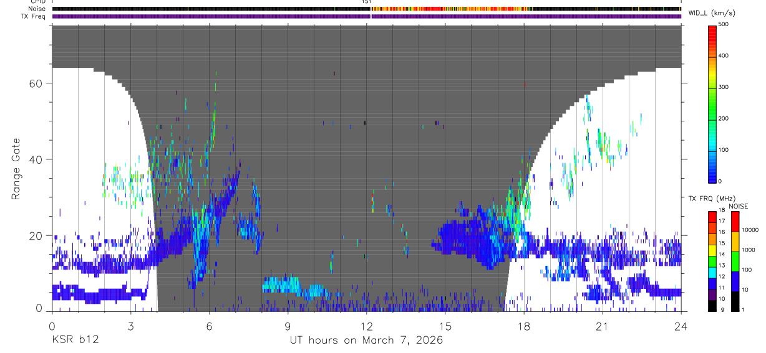This screenshot has height=353, width=766.
Task: Select the 100 label on width colorbar
Action: click(x=725, y=150)
